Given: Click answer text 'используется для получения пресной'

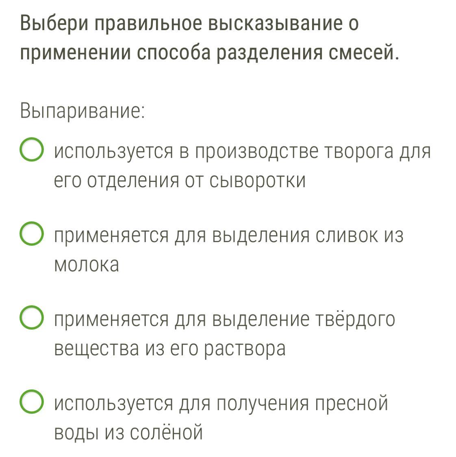Looking at the screenshot, I should pos(221,404).
